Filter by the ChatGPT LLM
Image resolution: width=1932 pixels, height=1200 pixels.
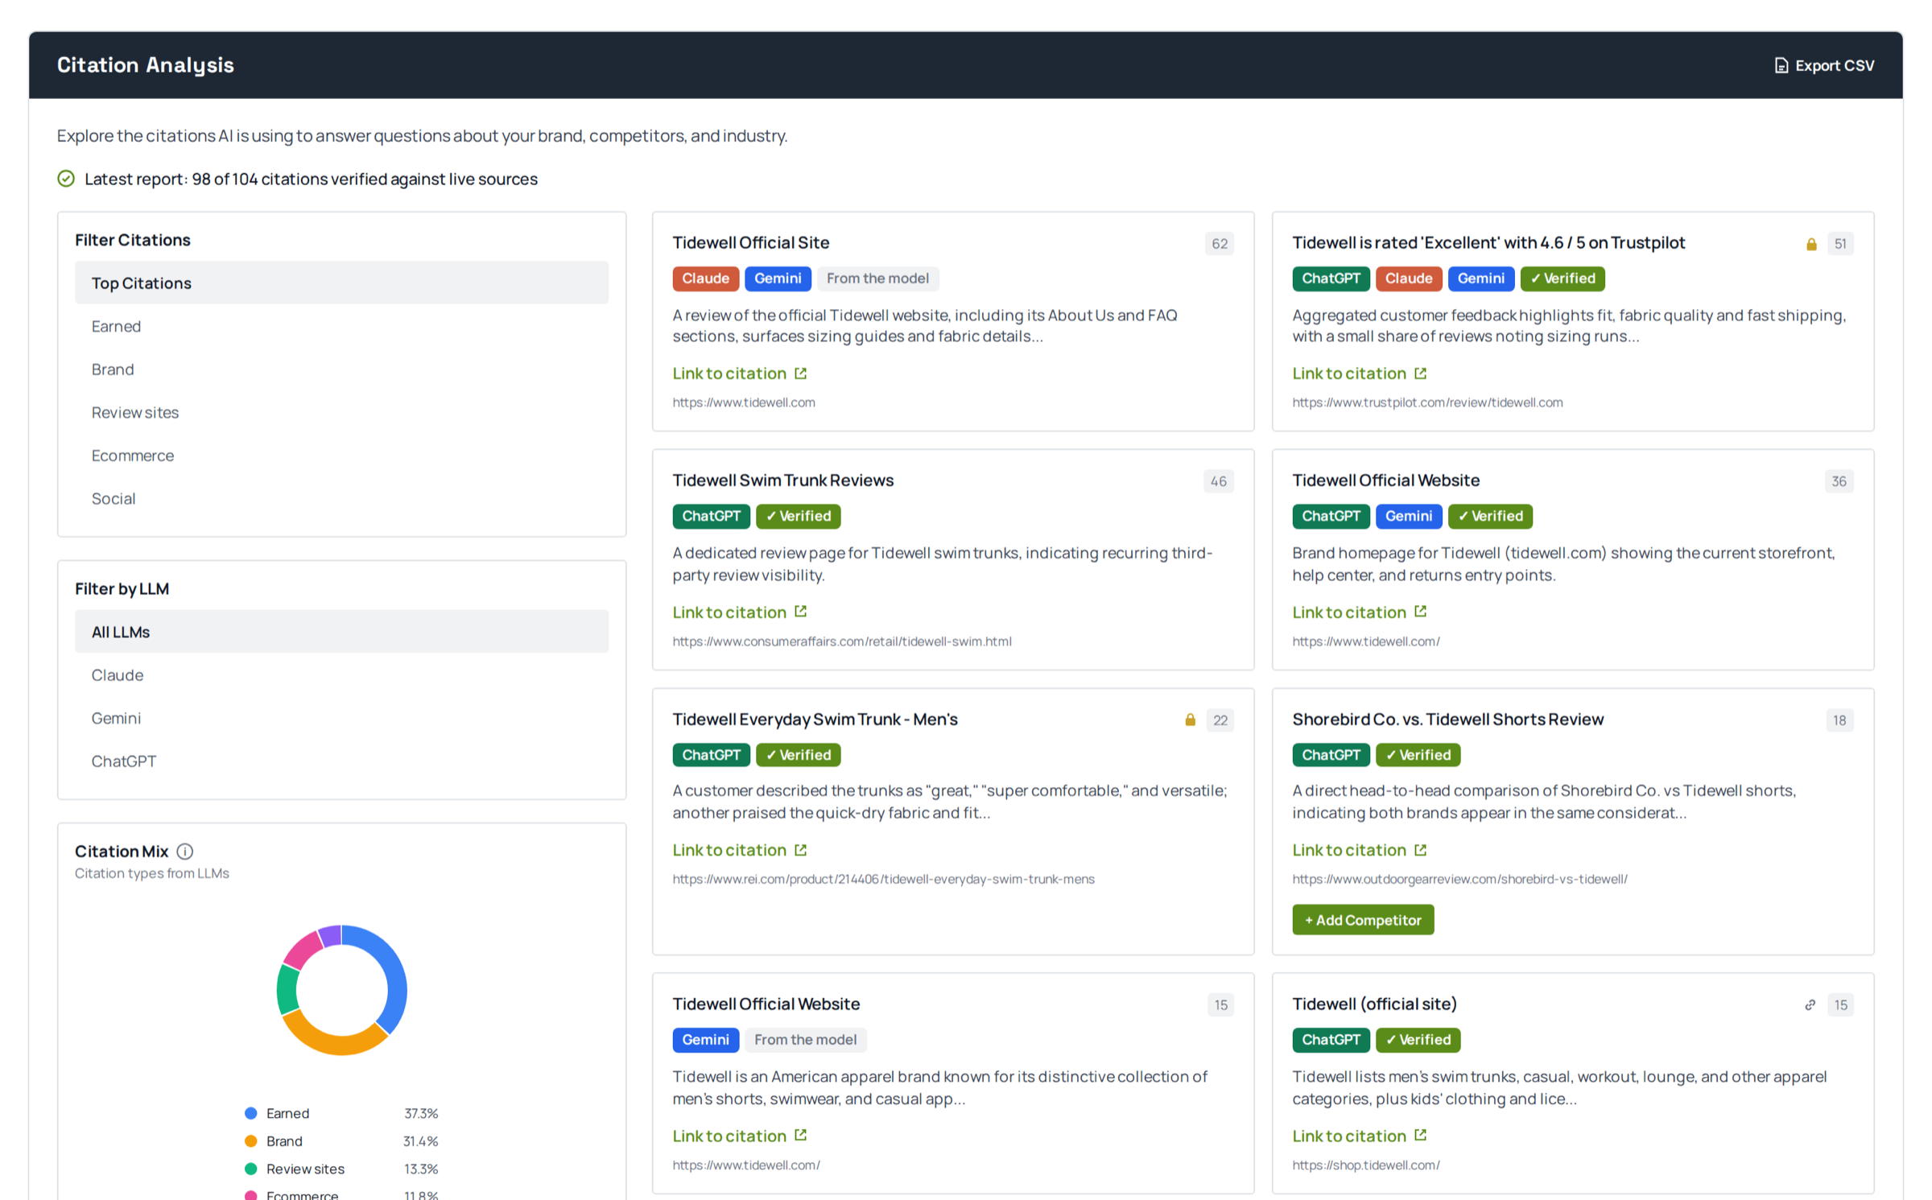coord(341,761)
